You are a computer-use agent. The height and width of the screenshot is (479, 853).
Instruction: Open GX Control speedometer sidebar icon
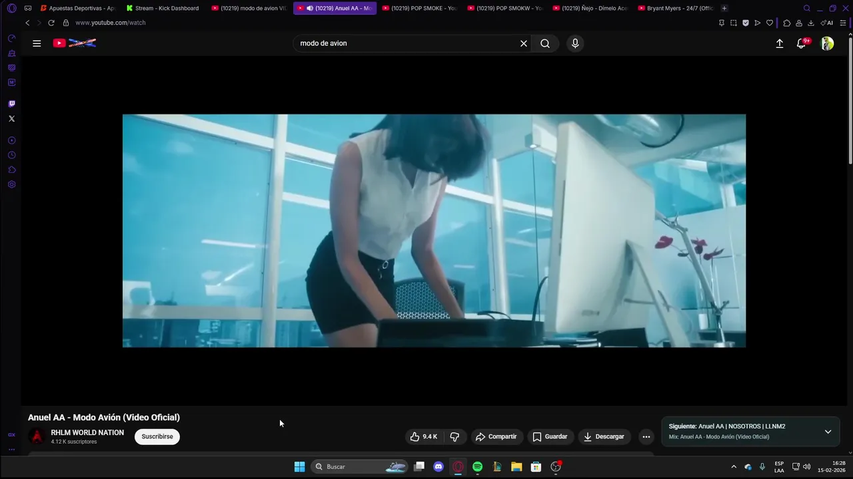pos(11,38)
